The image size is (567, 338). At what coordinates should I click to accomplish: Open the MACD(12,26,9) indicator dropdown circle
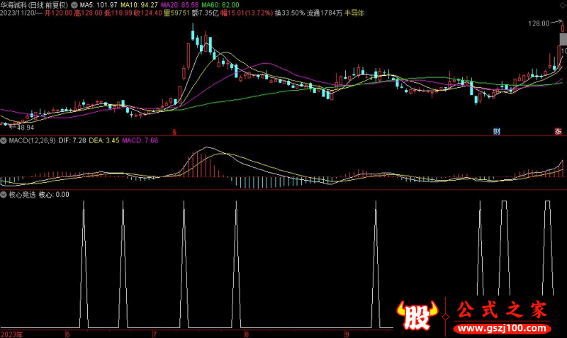[x=4, y=140]
